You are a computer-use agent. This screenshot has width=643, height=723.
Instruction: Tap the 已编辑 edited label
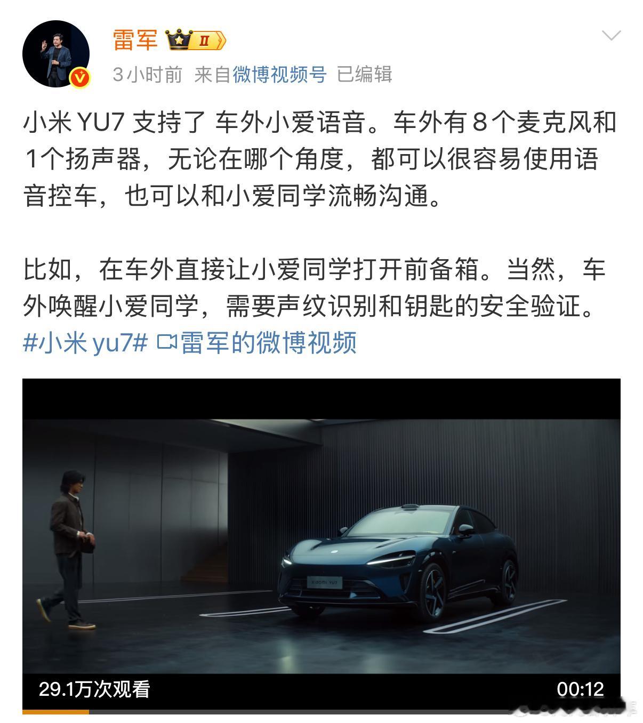pyautogui.click(x=364, y=75)
